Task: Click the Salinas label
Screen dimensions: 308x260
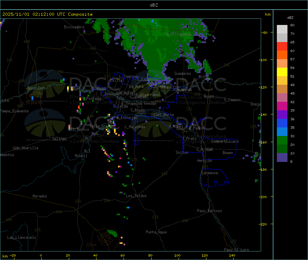Action: tap(59, 139)
